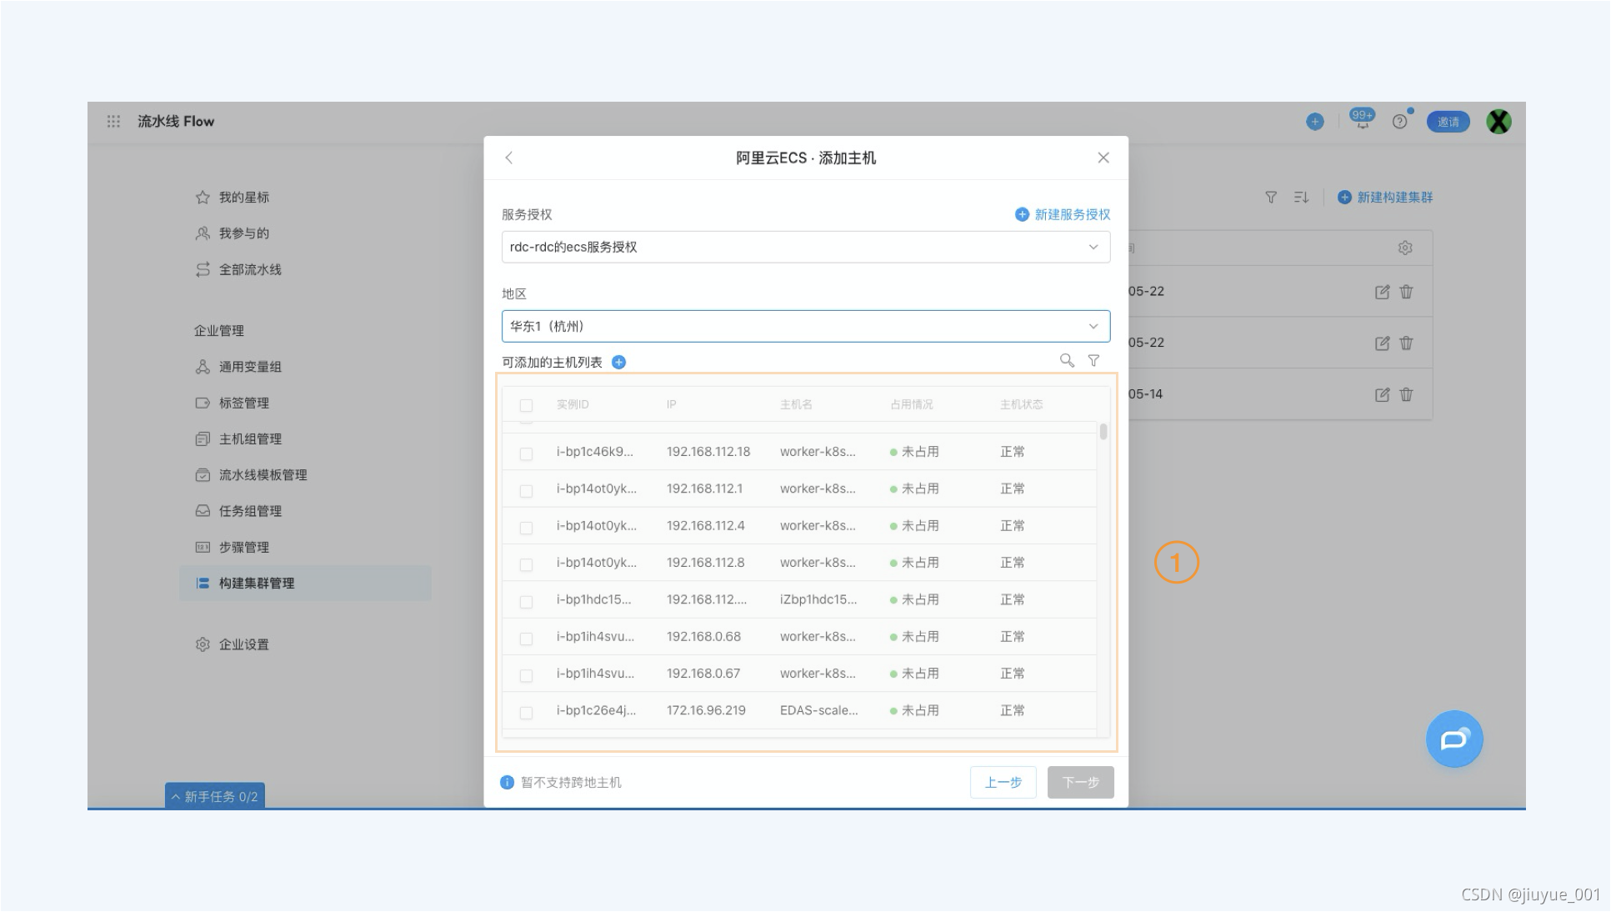This screenshot has width=1611, height=912.
Task: Open 主机组管理 in sidebar
Action: coord(250,438)
